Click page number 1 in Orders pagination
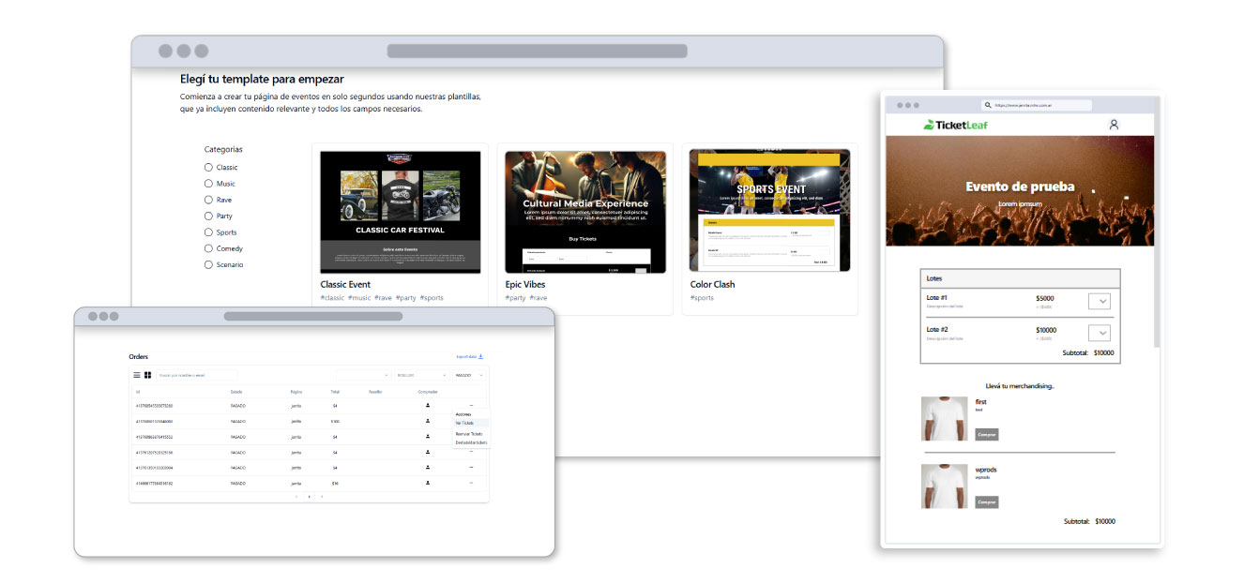The width and height of the screenshot is (1244, 583). coord(309,496)
